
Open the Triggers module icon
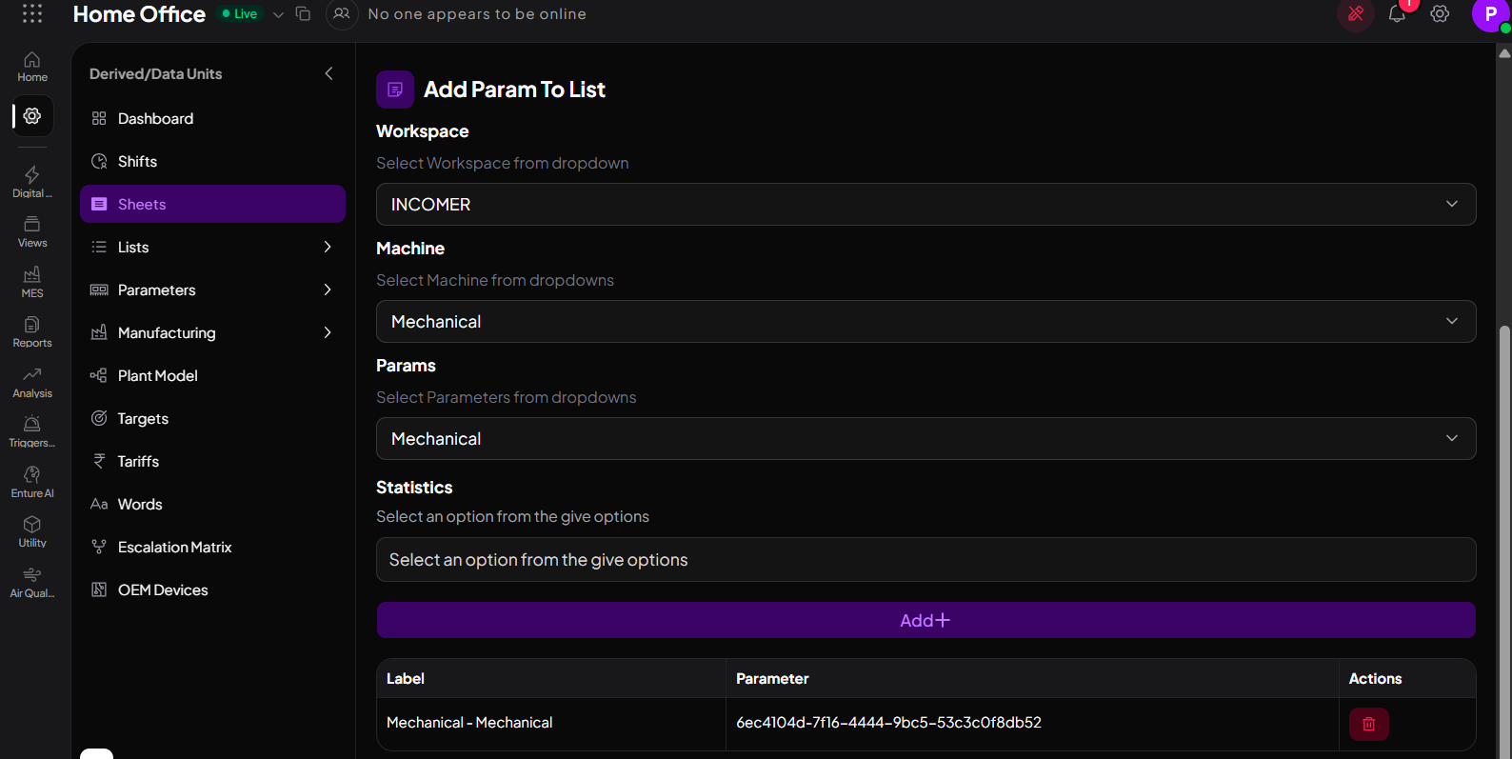(32, 432)
